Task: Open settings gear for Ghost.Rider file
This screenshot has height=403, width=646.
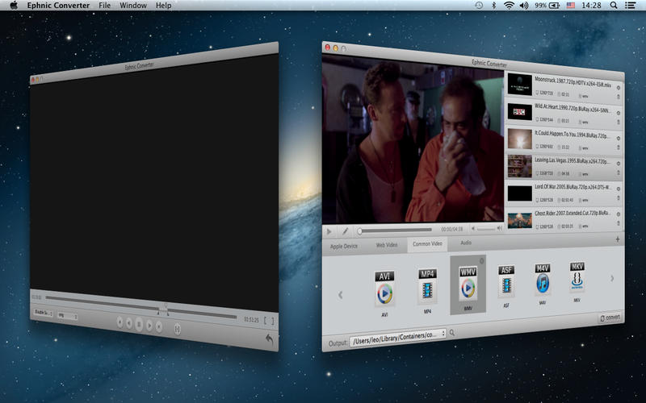Action: pyautogui.click(x=618, y=214)
